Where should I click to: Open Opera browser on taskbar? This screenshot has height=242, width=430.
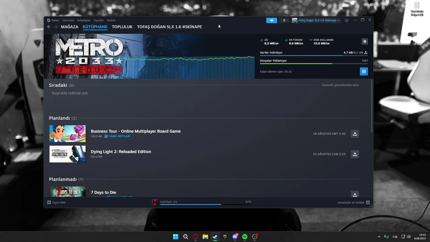[196, 237]
